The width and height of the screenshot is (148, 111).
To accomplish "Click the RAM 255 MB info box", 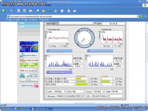I will 114,92.
